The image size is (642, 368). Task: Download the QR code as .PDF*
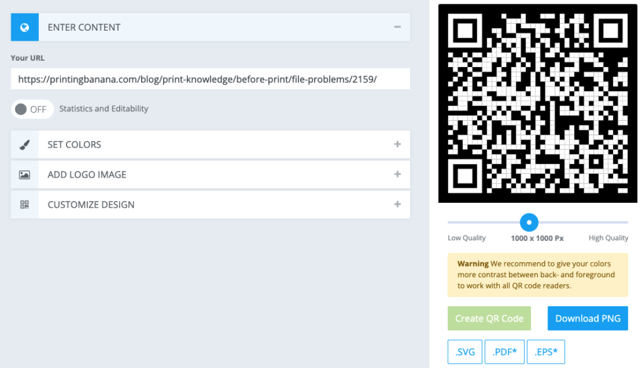[505, 352]
